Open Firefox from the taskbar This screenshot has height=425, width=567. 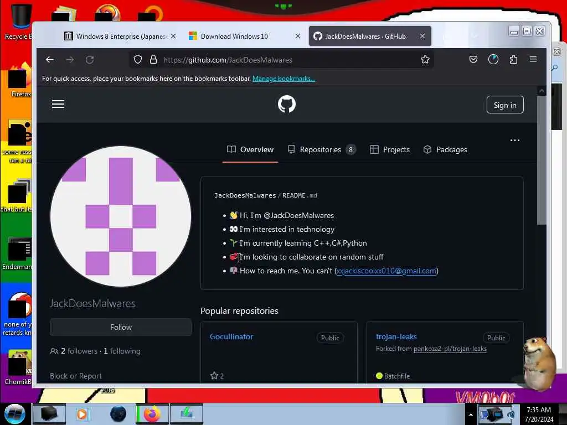pyautogui.click(x=152, y=414)
